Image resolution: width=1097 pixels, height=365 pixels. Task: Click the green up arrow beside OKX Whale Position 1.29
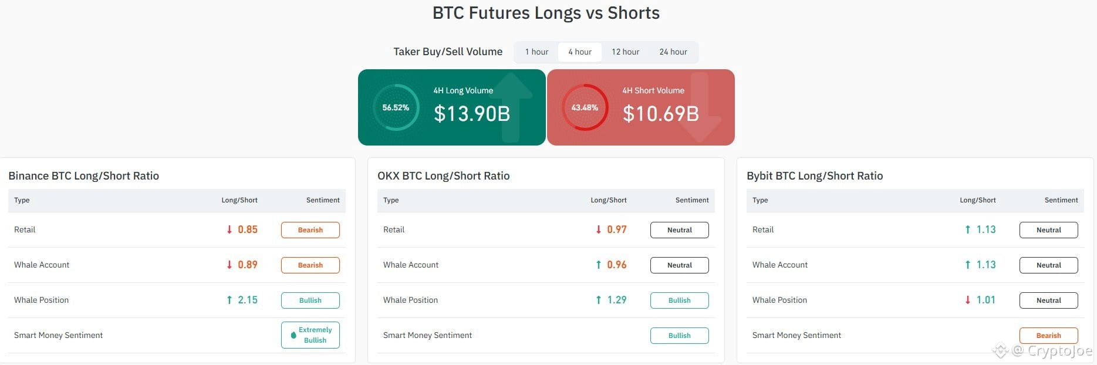[x=599, y=300]
